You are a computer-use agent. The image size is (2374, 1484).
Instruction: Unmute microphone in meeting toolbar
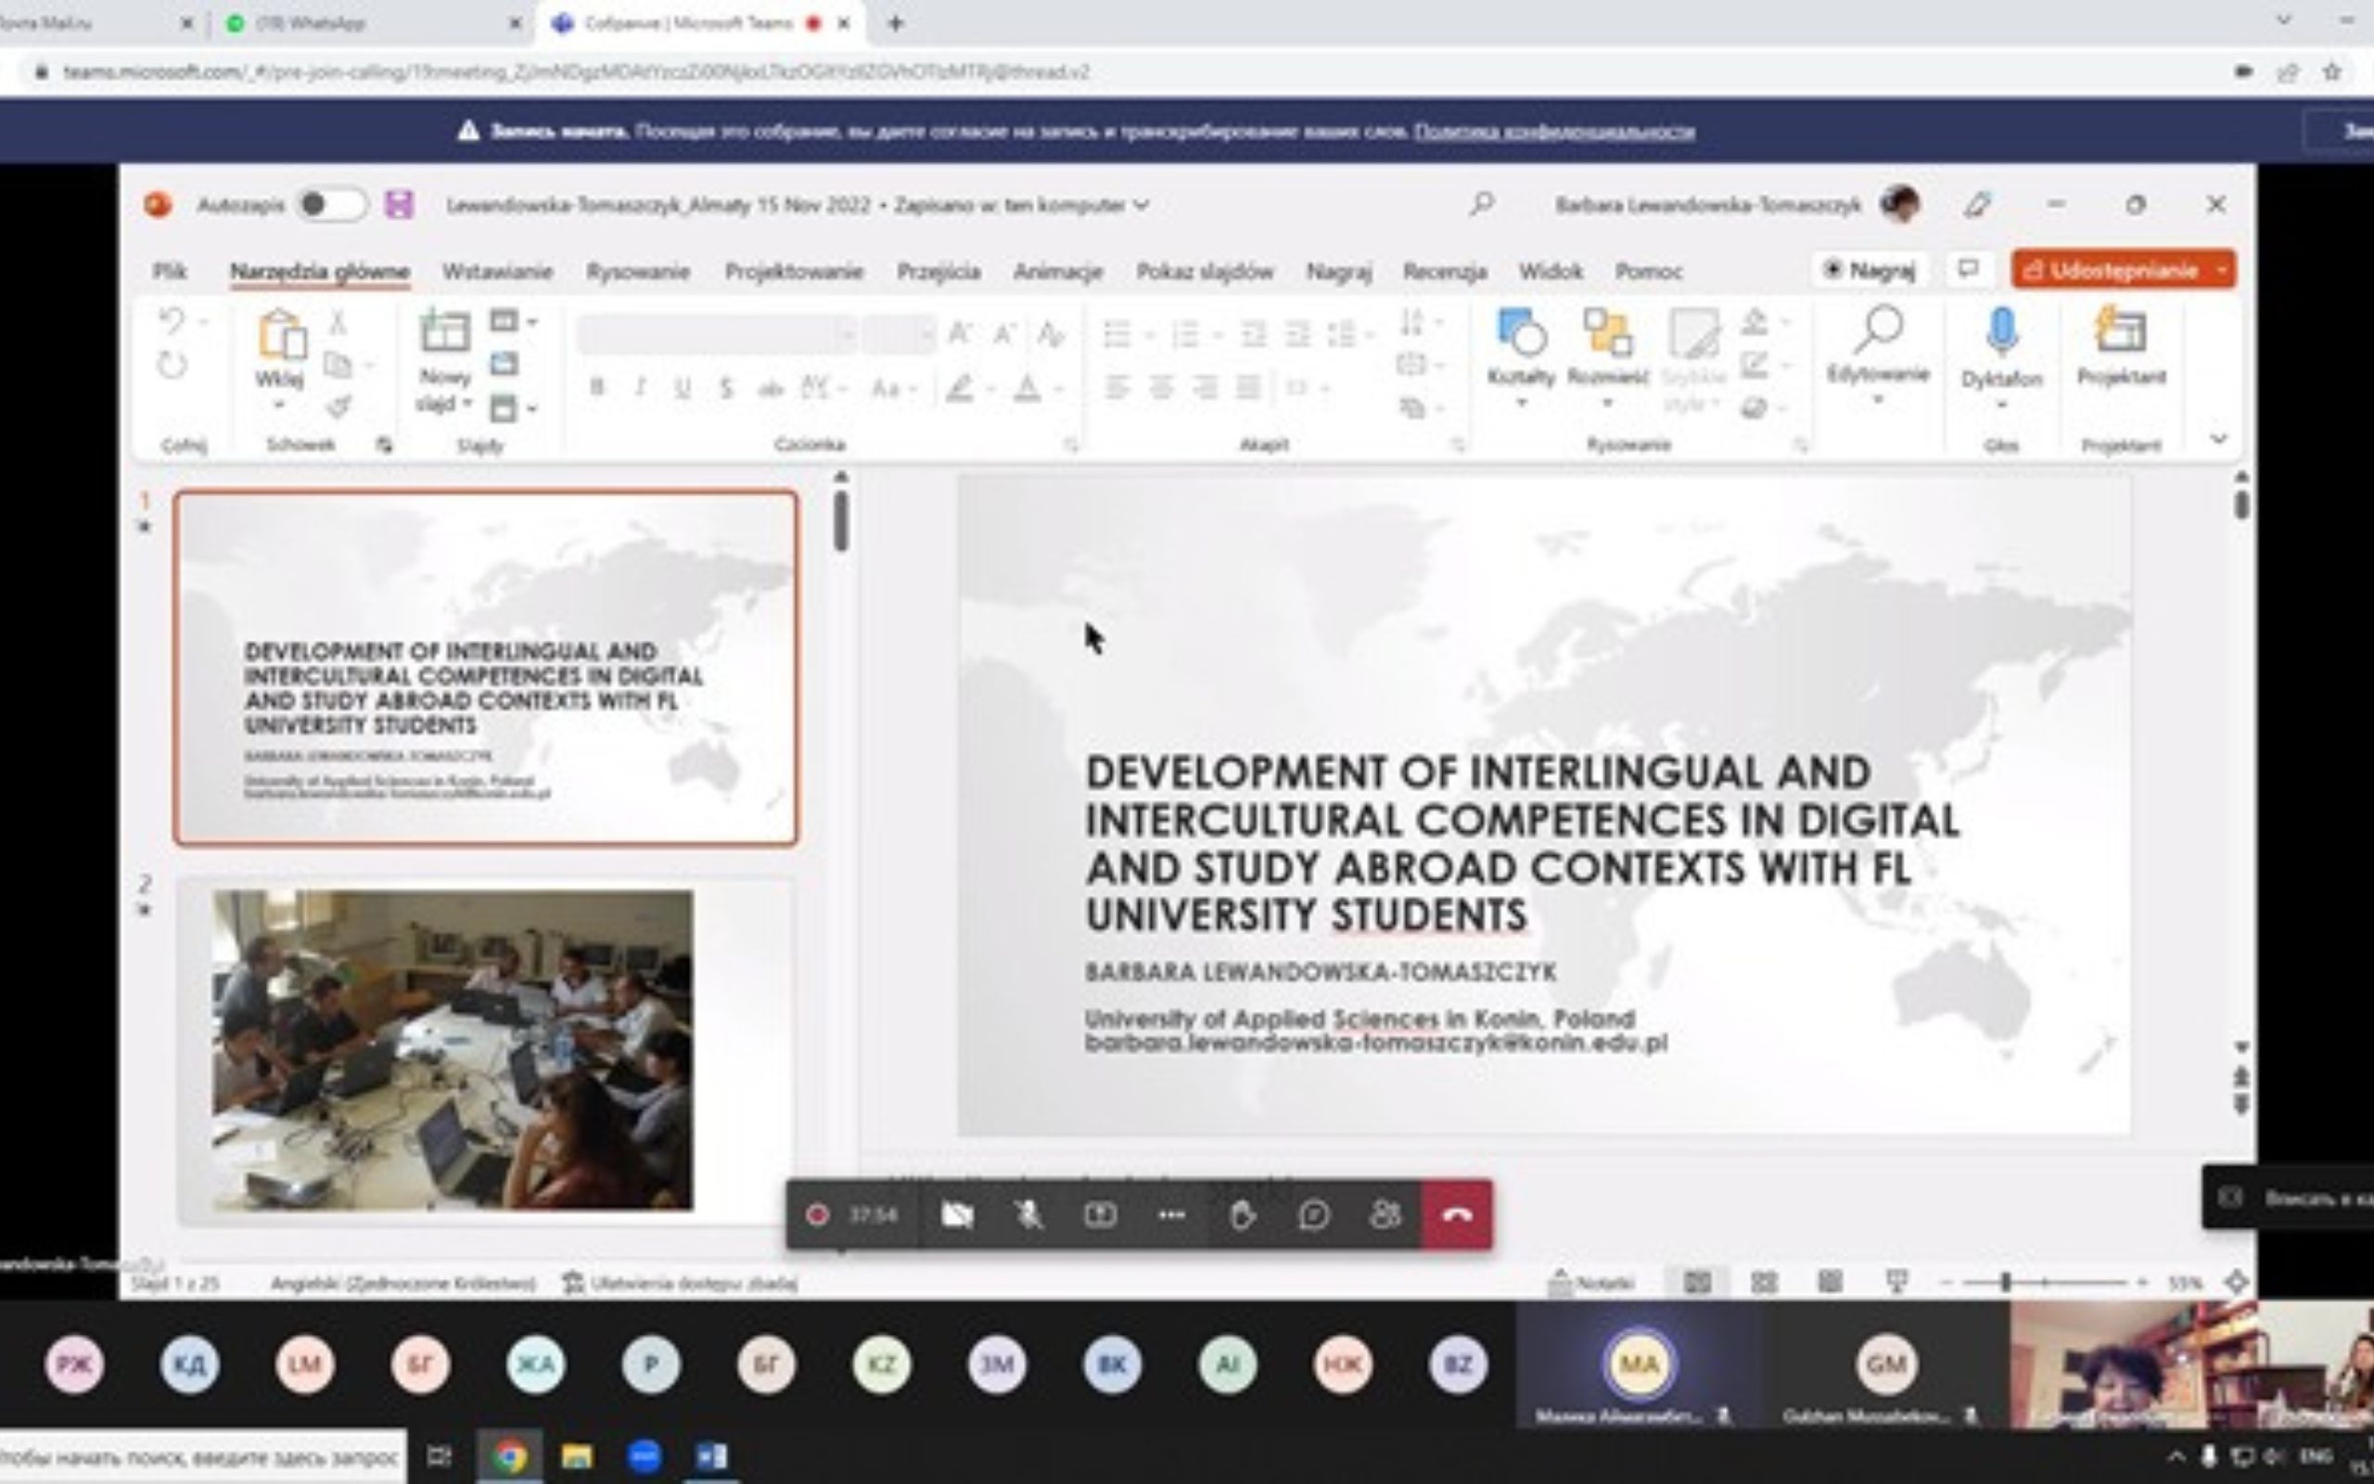(1028, 1215)
